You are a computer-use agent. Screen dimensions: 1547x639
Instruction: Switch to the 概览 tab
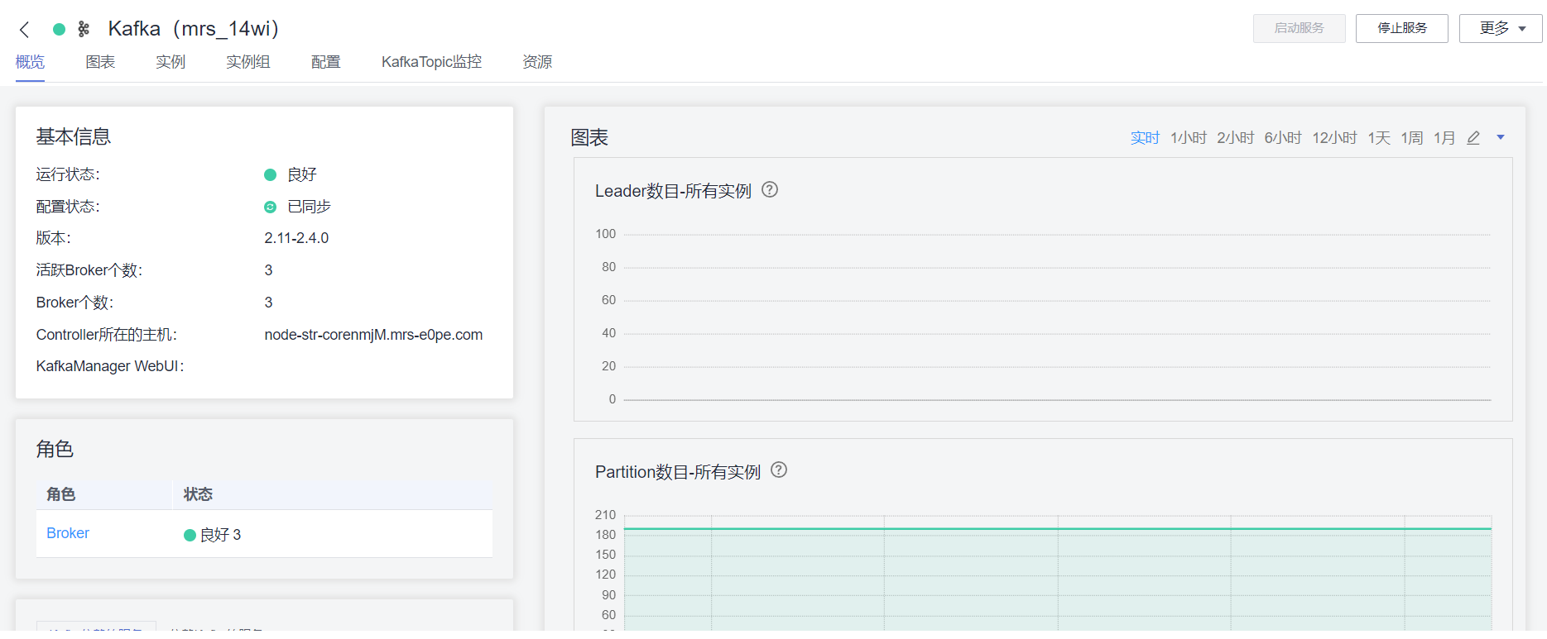click(x=30, y=62)
